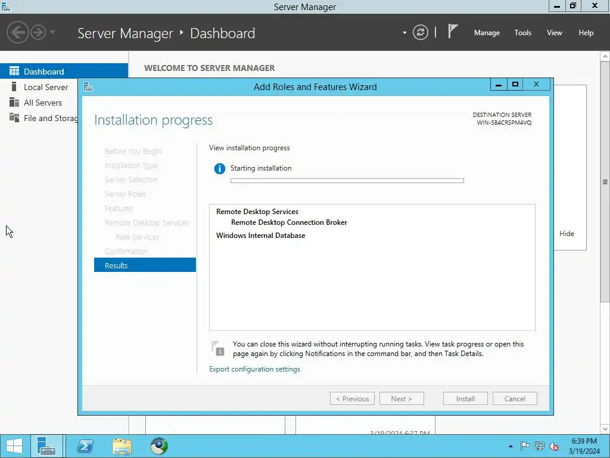Open the navigation history dropdown arrow
Screen dimensions: 610x458
tap(52, 32)
